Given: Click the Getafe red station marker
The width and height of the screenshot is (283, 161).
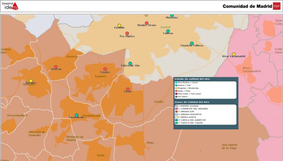Looking at the screenshot, I should [x=128, y=89].
